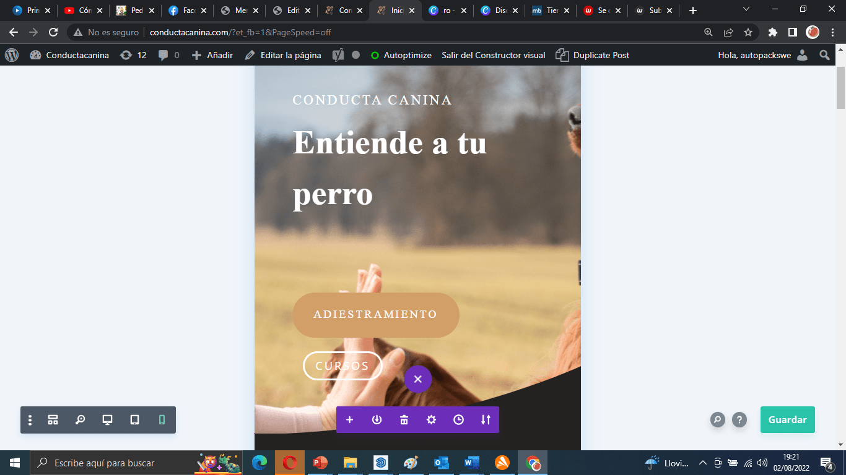846x475 pixels.
Task: Switch to the 'Sub' browser tab
Action: click(x=654, y=11)
